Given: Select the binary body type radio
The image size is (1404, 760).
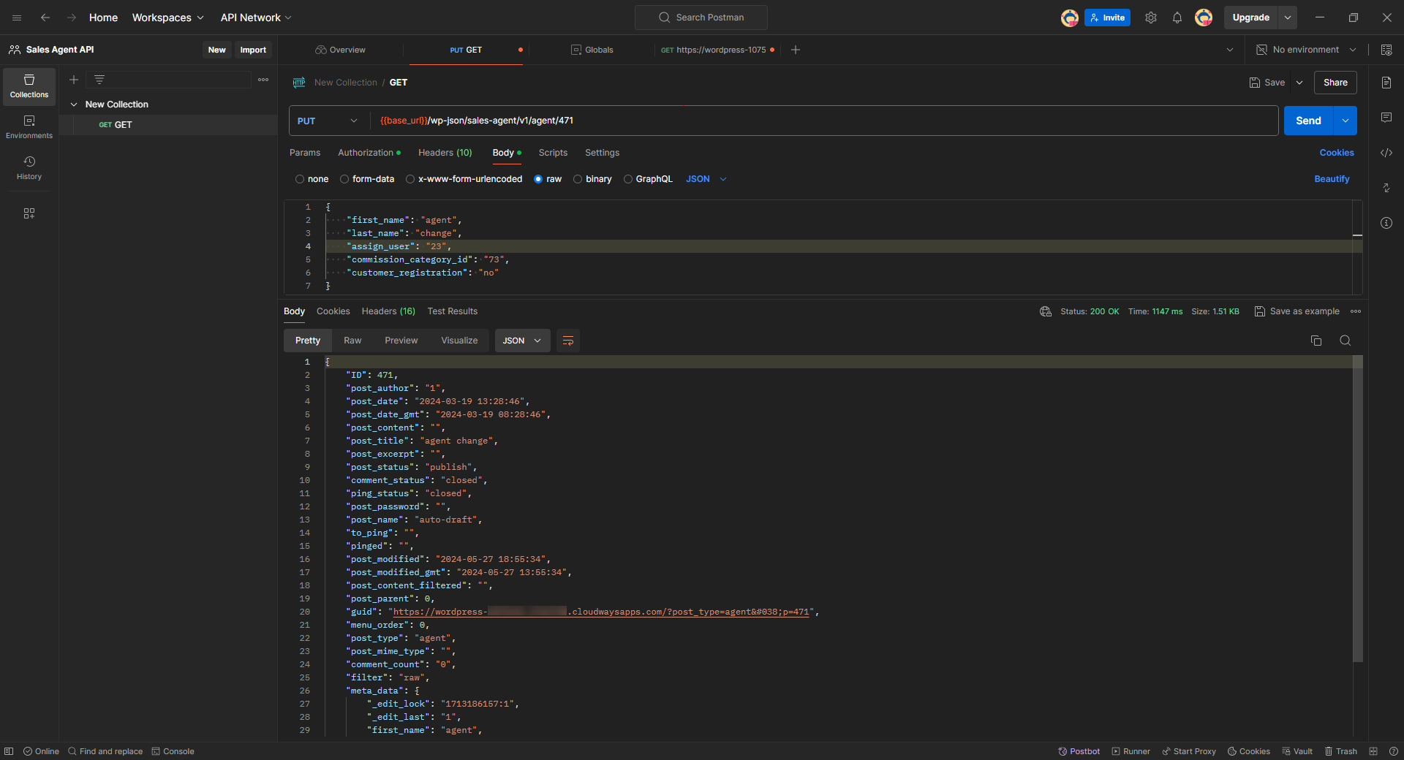Looking at the screenshot, I should (578, 179).
